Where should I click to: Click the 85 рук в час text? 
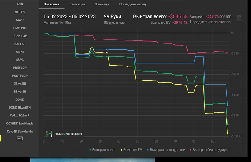114,23
